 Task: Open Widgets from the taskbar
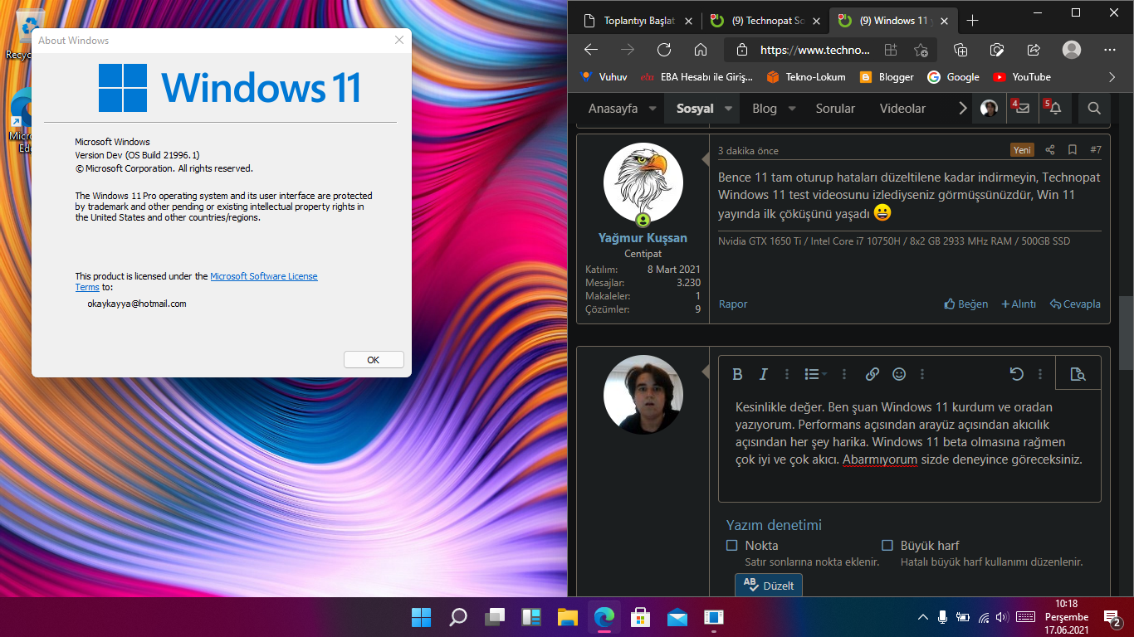tap(531, 617)
